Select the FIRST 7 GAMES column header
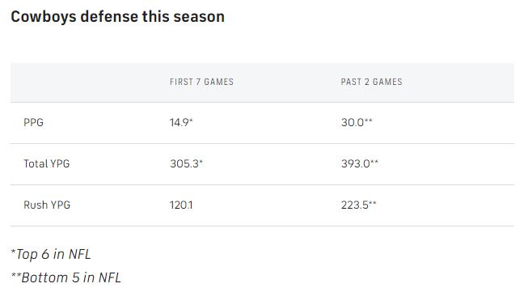This screenshot has height=292, width=524. click(201, 82)
